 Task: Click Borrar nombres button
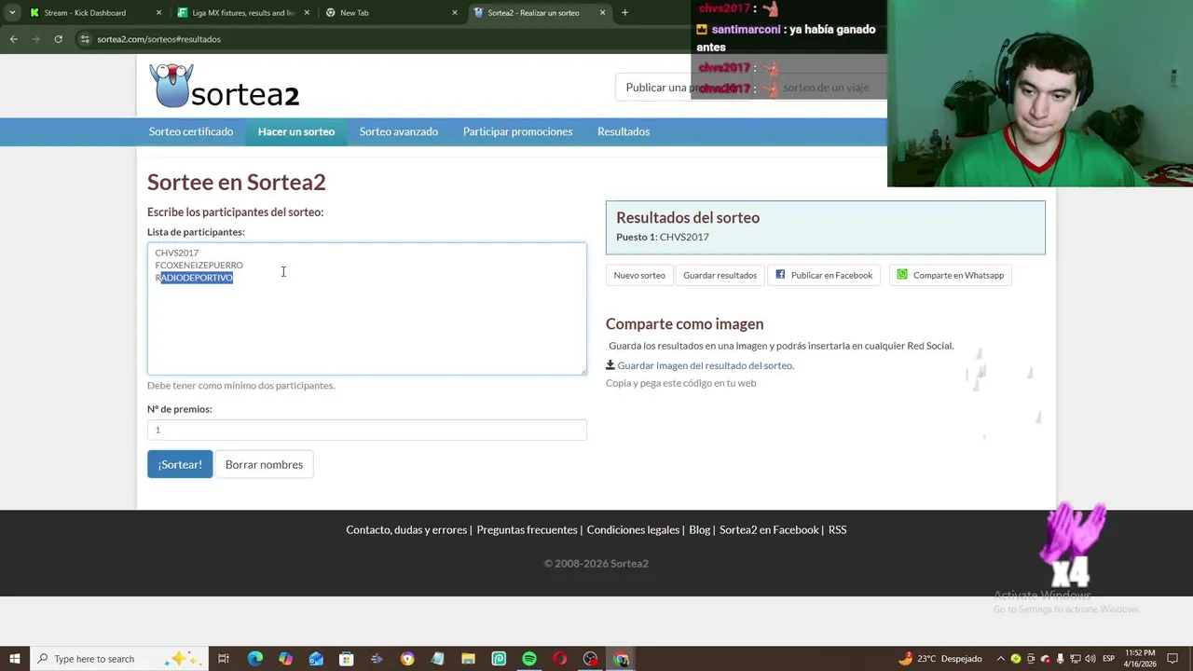coord(264,464)
